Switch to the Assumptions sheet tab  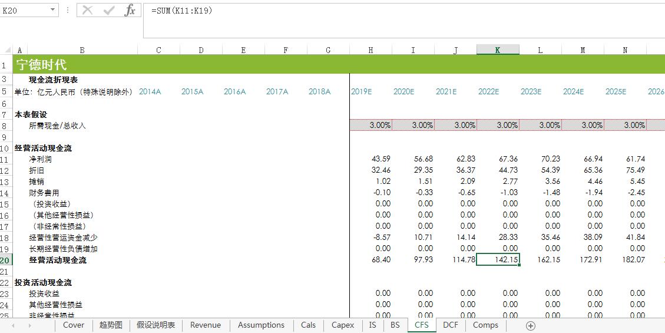(x=262, y=325)
